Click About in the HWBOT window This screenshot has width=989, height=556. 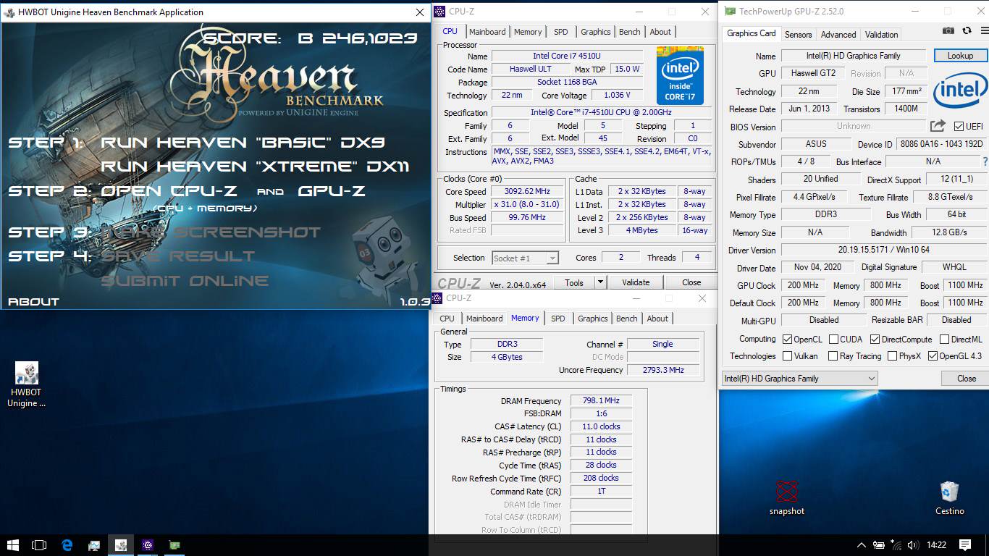(33, 302)
